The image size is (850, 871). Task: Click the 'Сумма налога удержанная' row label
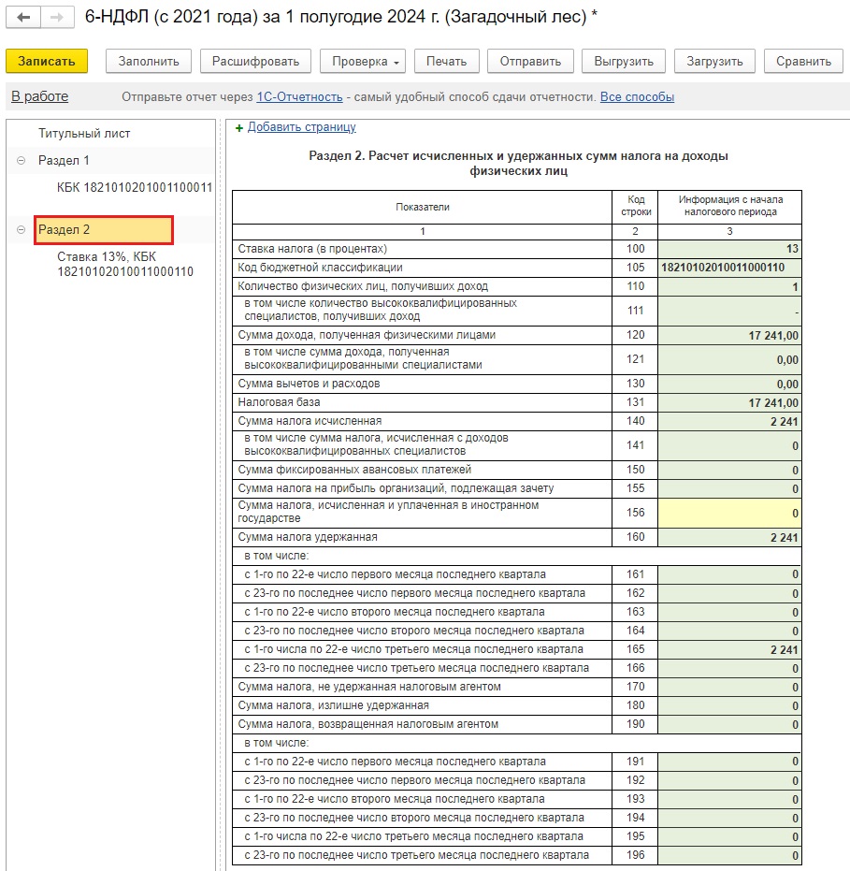click(308, 537)
